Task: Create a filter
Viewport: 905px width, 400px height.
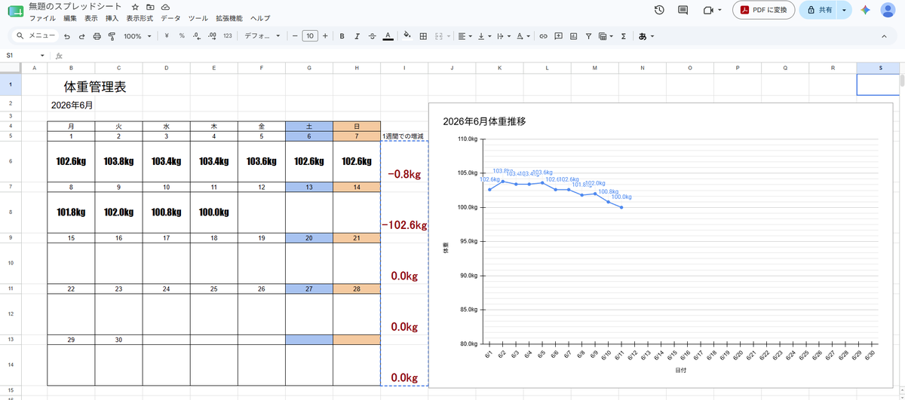Action: (587, 35)
